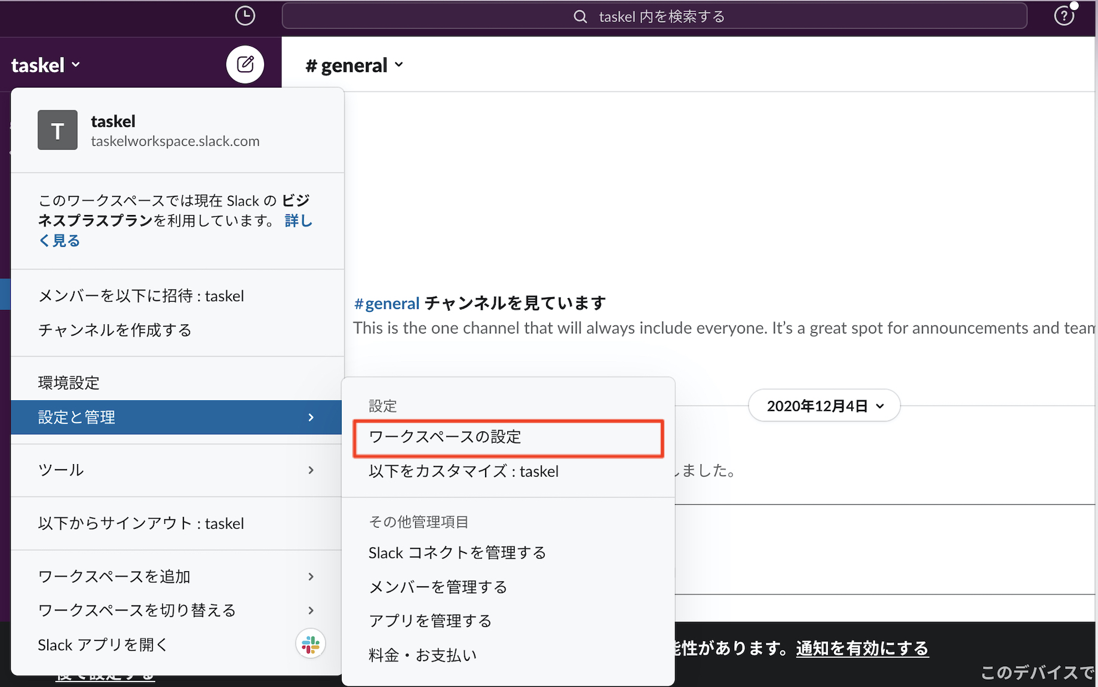
Task: Select ワークスペースの設定 menu item
Action: tap(508, 437)
